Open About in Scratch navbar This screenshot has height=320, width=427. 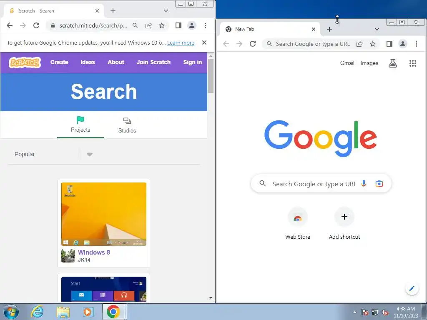[x=116, y=62]
